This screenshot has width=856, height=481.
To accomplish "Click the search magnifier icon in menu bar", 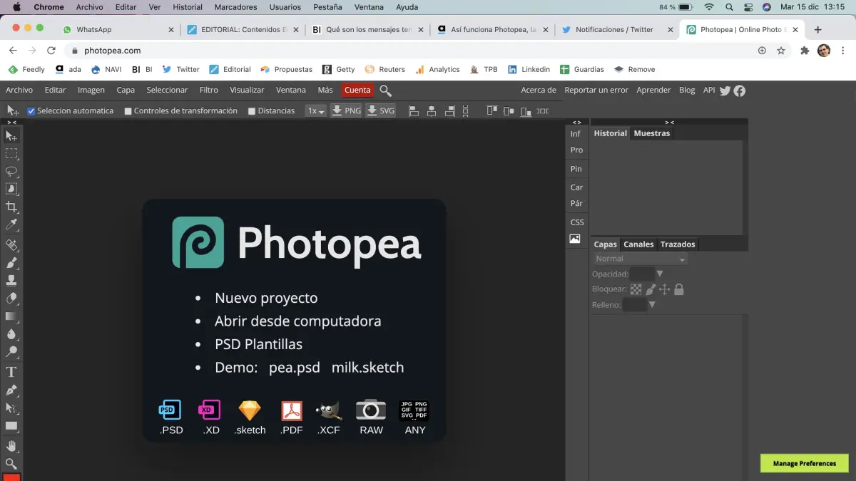I will [x=385, y=90].
